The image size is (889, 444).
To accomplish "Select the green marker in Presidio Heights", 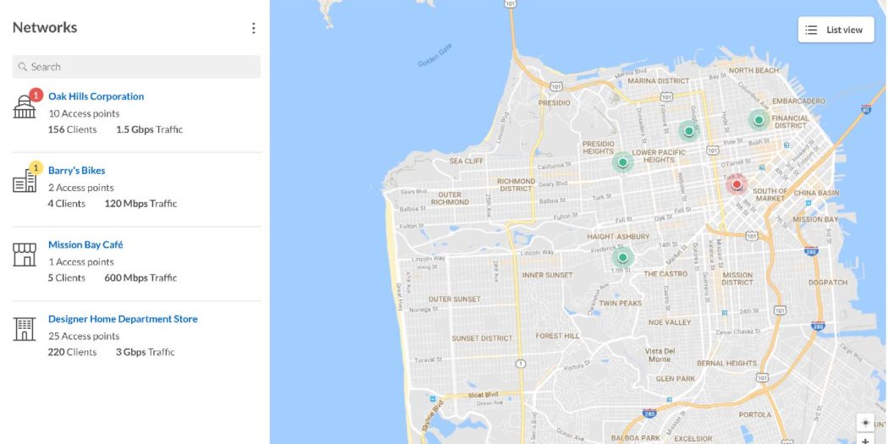I will 622,162.
